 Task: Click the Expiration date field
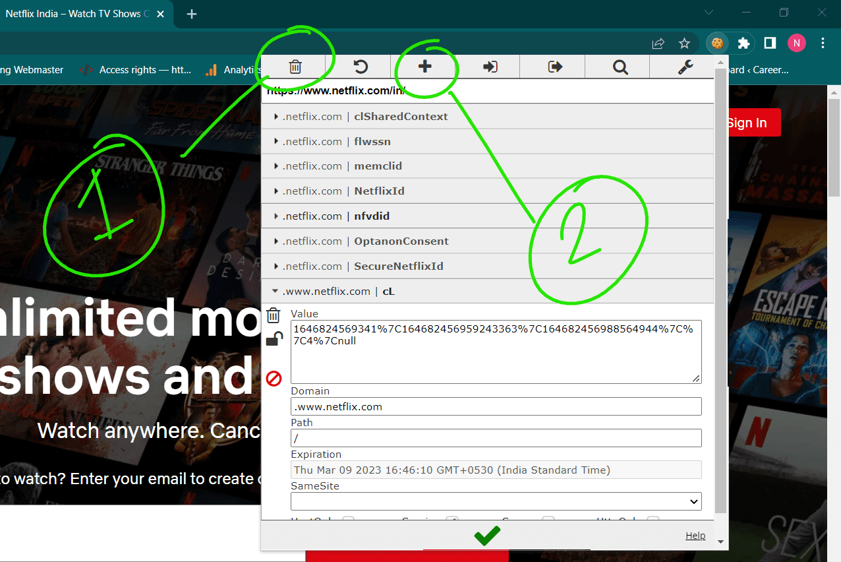point(496,470)
